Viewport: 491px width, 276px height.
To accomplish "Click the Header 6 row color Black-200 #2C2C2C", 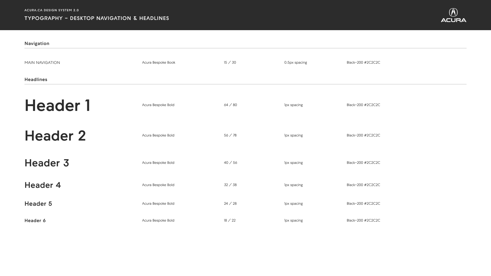I will [x=363, y=221].
